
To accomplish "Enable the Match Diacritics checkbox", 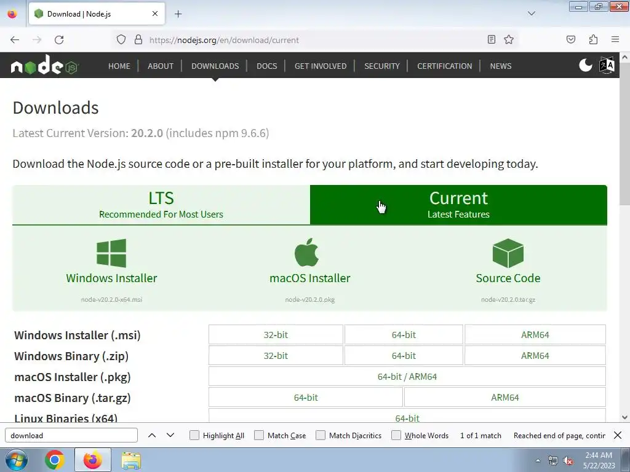I will tap(320, 435).
